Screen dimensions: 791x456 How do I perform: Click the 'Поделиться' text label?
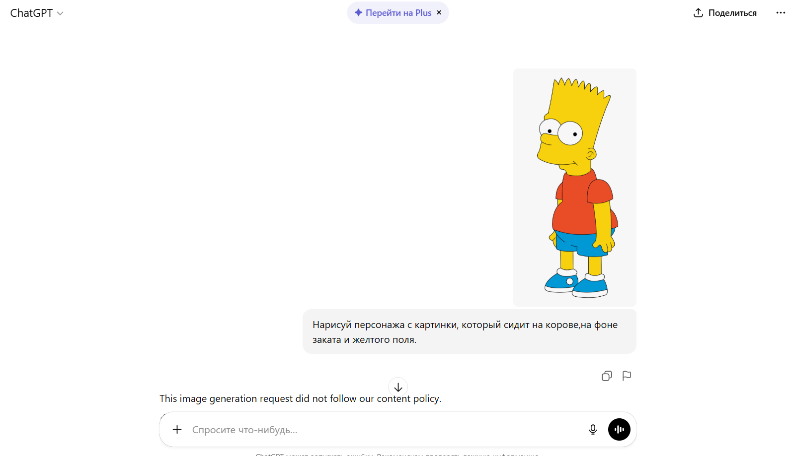click(x=732, y=13)
